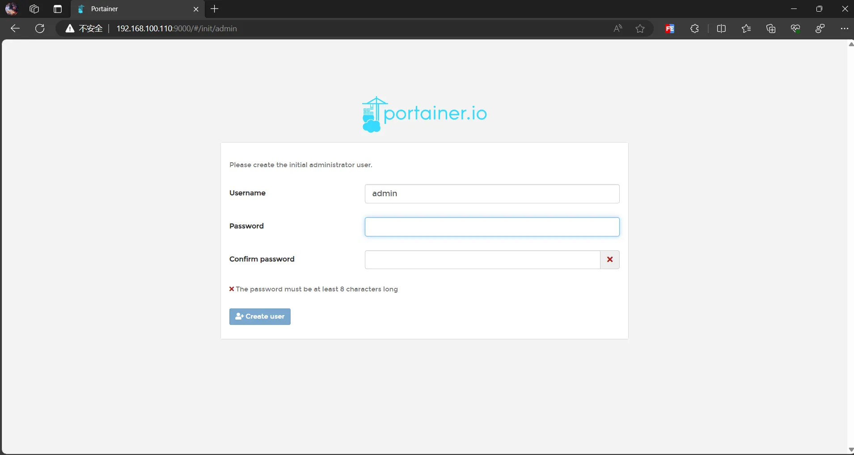The width and height of the screenshot is (854, 455).
Task: Click the red X beside Confirm password
Action: pos(610,260)
